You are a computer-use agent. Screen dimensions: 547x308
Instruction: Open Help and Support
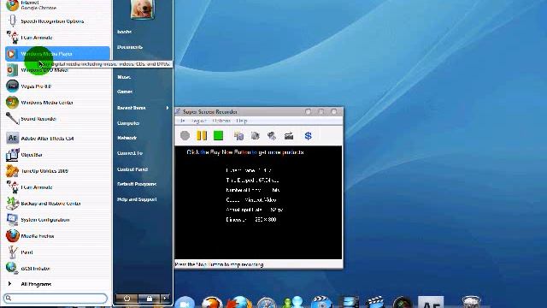[x=137, y=199]
